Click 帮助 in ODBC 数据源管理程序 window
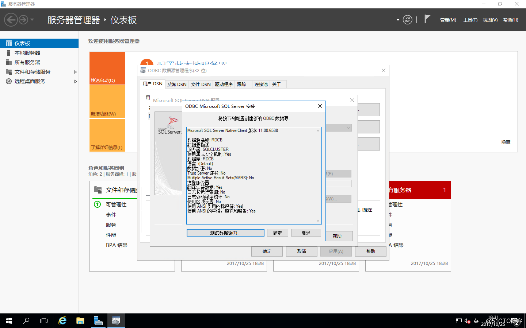Viewport: 526px width, 328px height. pyautogui.click(x=371, y=251)
